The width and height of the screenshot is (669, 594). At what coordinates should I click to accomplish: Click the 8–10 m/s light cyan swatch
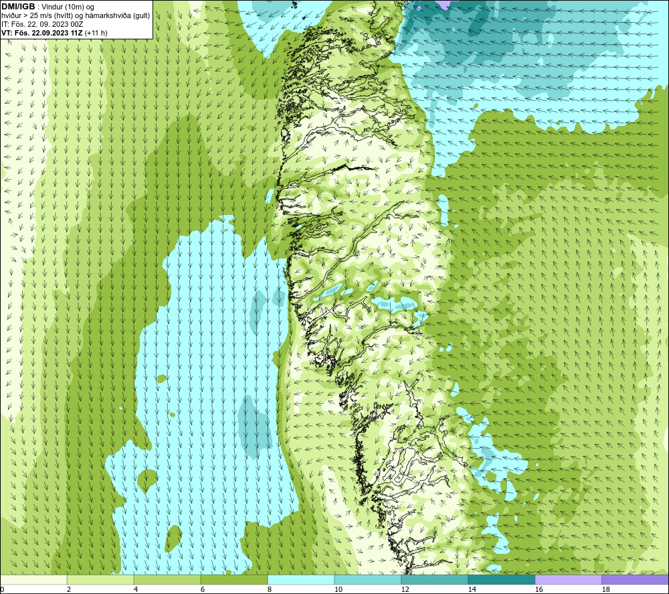coord(301,579)
